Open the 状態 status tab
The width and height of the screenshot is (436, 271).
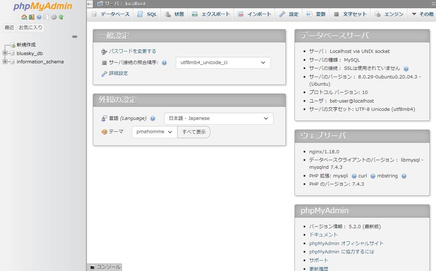point(174,14)
